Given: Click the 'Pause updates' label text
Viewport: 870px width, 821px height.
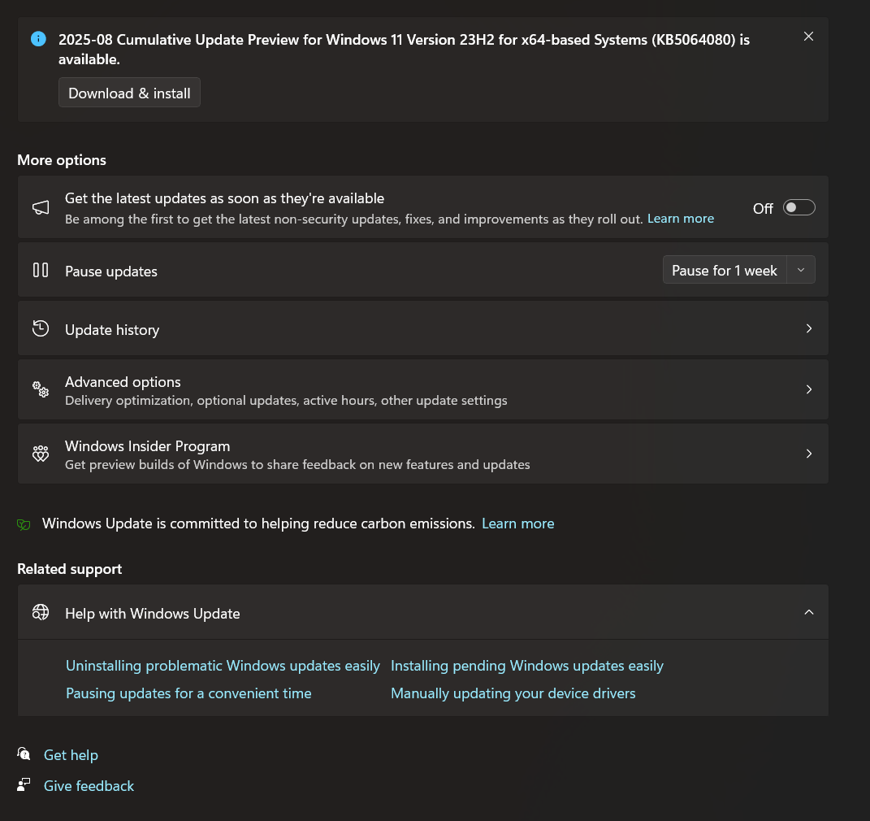Looking at the screenshot, I should (x=111, y=271).
